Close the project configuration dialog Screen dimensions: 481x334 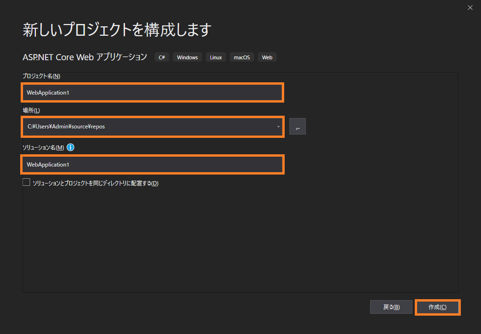[x=470, y=8]
